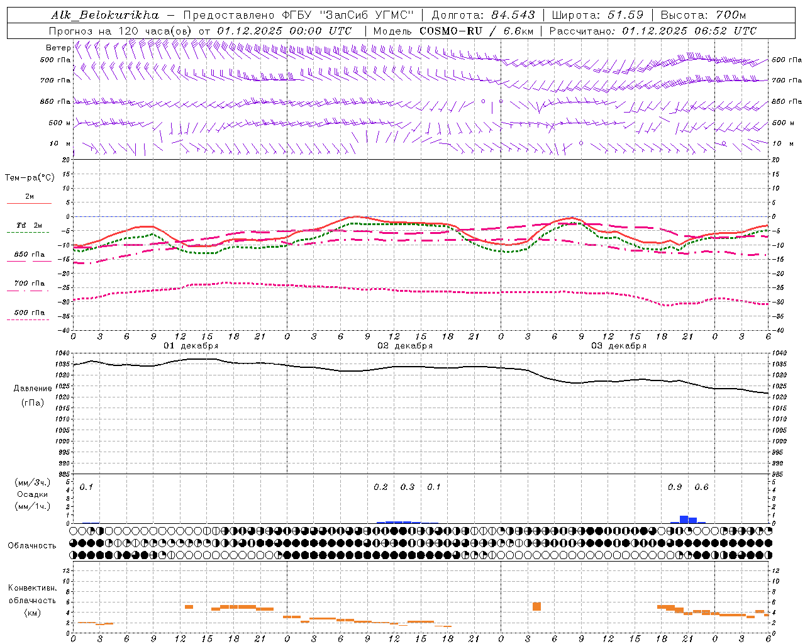
Task: Click the 1000 pressure tick on left axis
Action: (63, 441)
